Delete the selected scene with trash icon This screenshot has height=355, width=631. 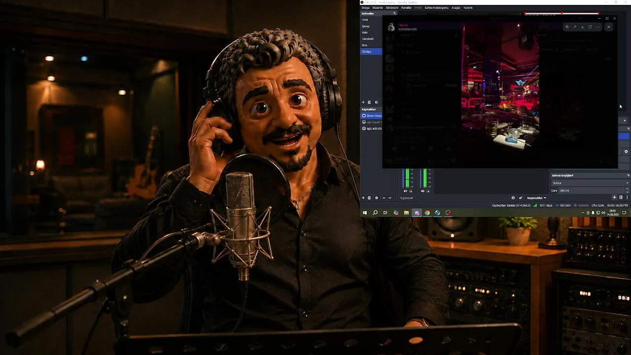tap(369, 103)
